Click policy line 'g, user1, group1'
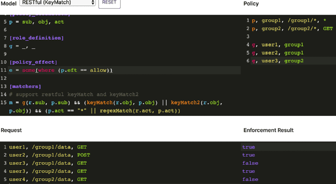The height and width of the screenshot is (184, 336). point(277,45)
